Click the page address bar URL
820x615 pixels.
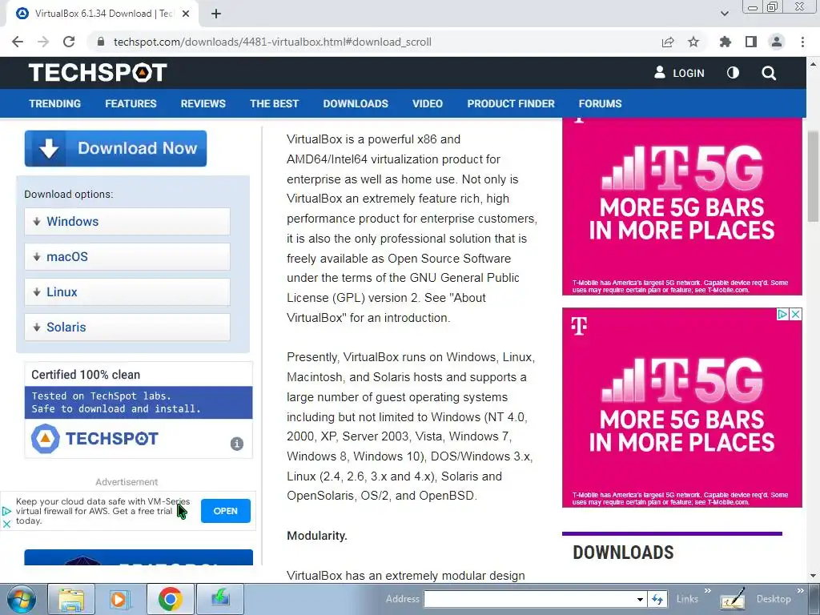pos(272,42)
